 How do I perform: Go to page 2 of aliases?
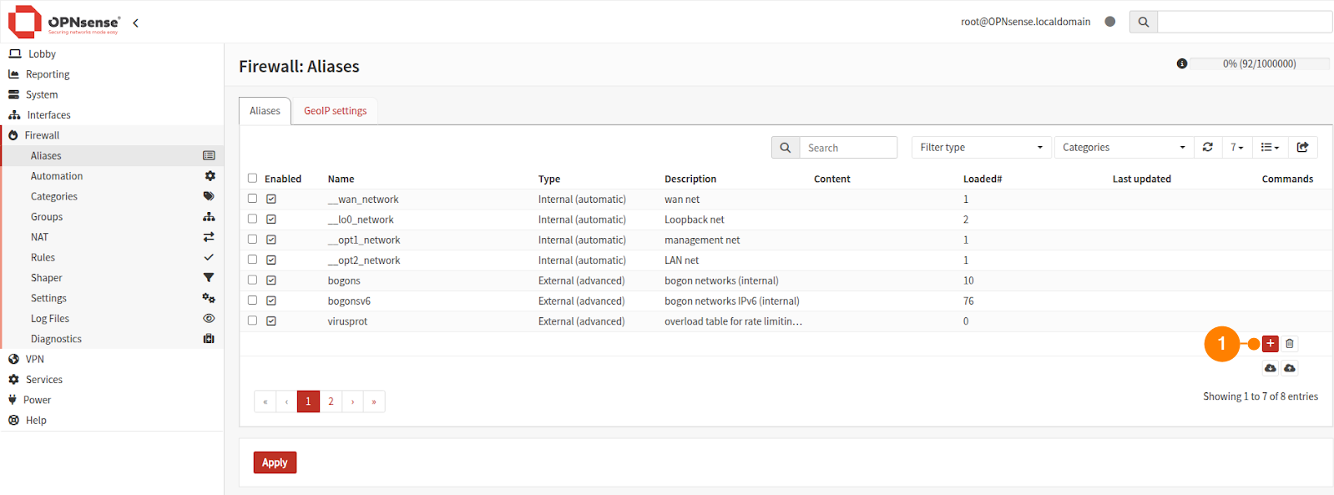[331, 402]
